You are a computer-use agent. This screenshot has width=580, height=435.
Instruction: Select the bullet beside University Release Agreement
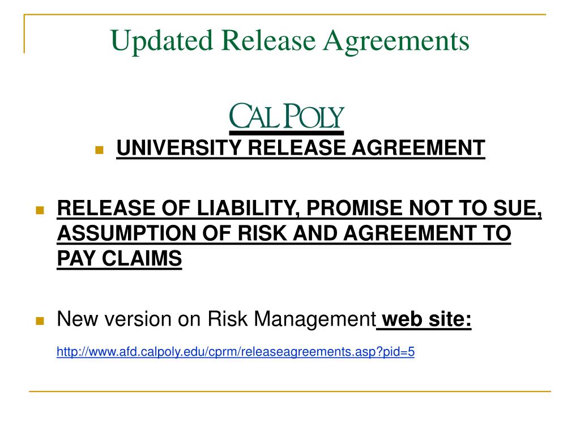[x=99, y=150]
